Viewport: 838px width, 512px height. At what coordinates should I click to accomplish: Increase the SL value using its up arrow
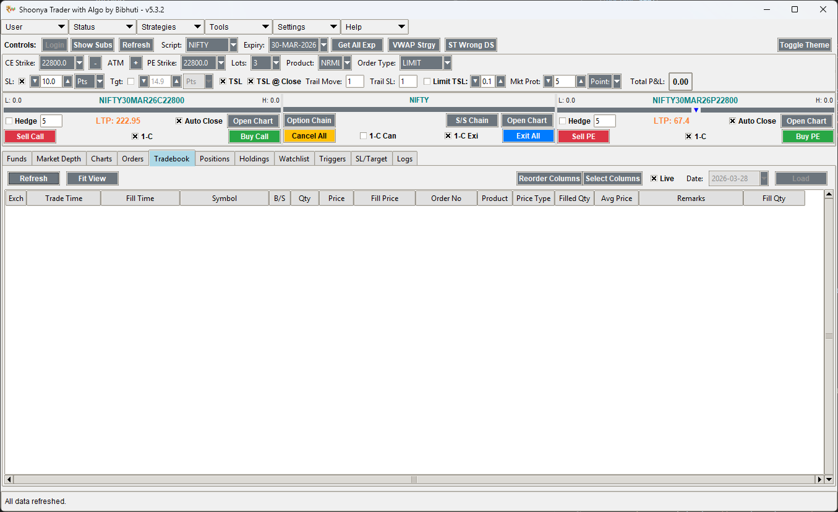(68, 81)
